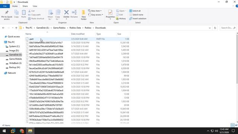
Task: Expand the address bar history dropdown
Action: (x=210, y=28)
